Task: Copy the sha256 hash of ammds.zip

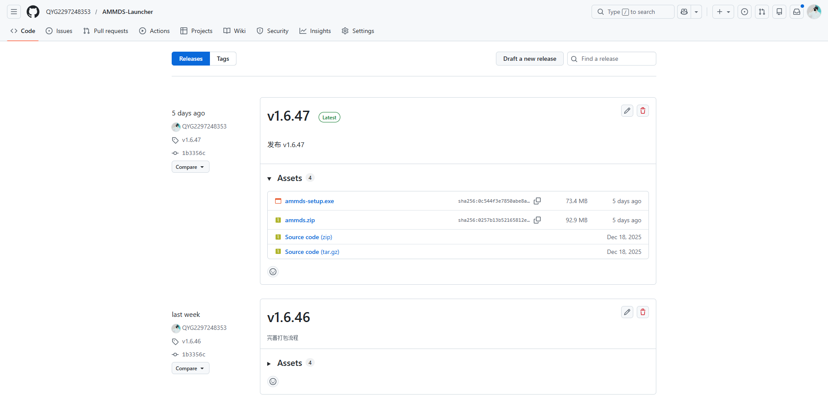Action: [537, 220]
